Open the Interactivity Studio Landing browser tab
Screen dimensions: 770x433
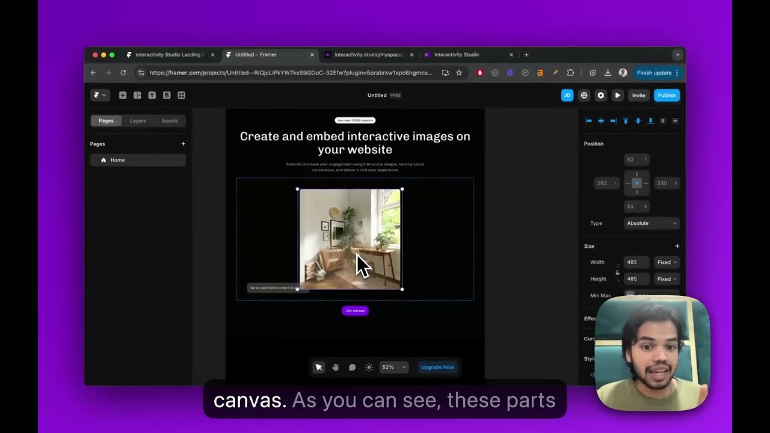[x=170, y=55]
